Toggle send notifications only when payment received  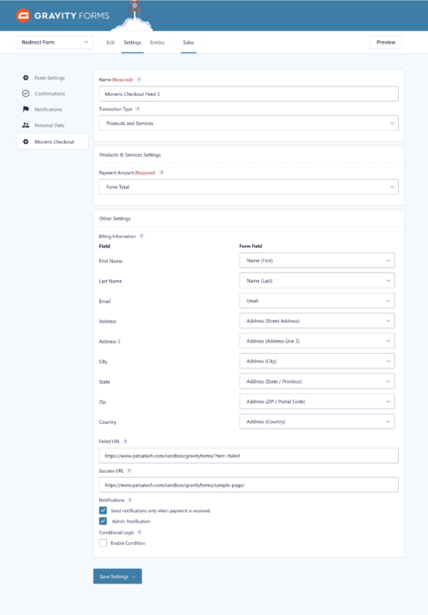pos(103,511)
